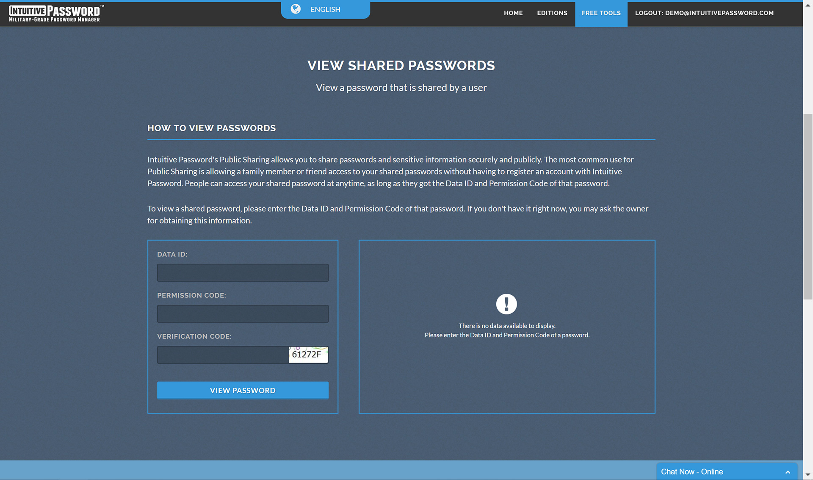
Task: Click the 61272F captcha image
Action: 308,355
